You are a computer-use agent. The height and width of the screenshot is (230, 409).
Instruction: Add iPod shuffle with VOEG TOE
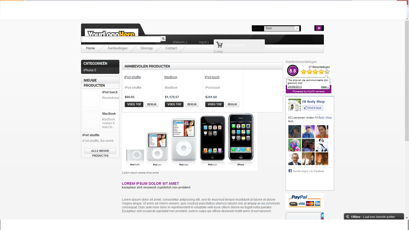click(x=134, y=104)
